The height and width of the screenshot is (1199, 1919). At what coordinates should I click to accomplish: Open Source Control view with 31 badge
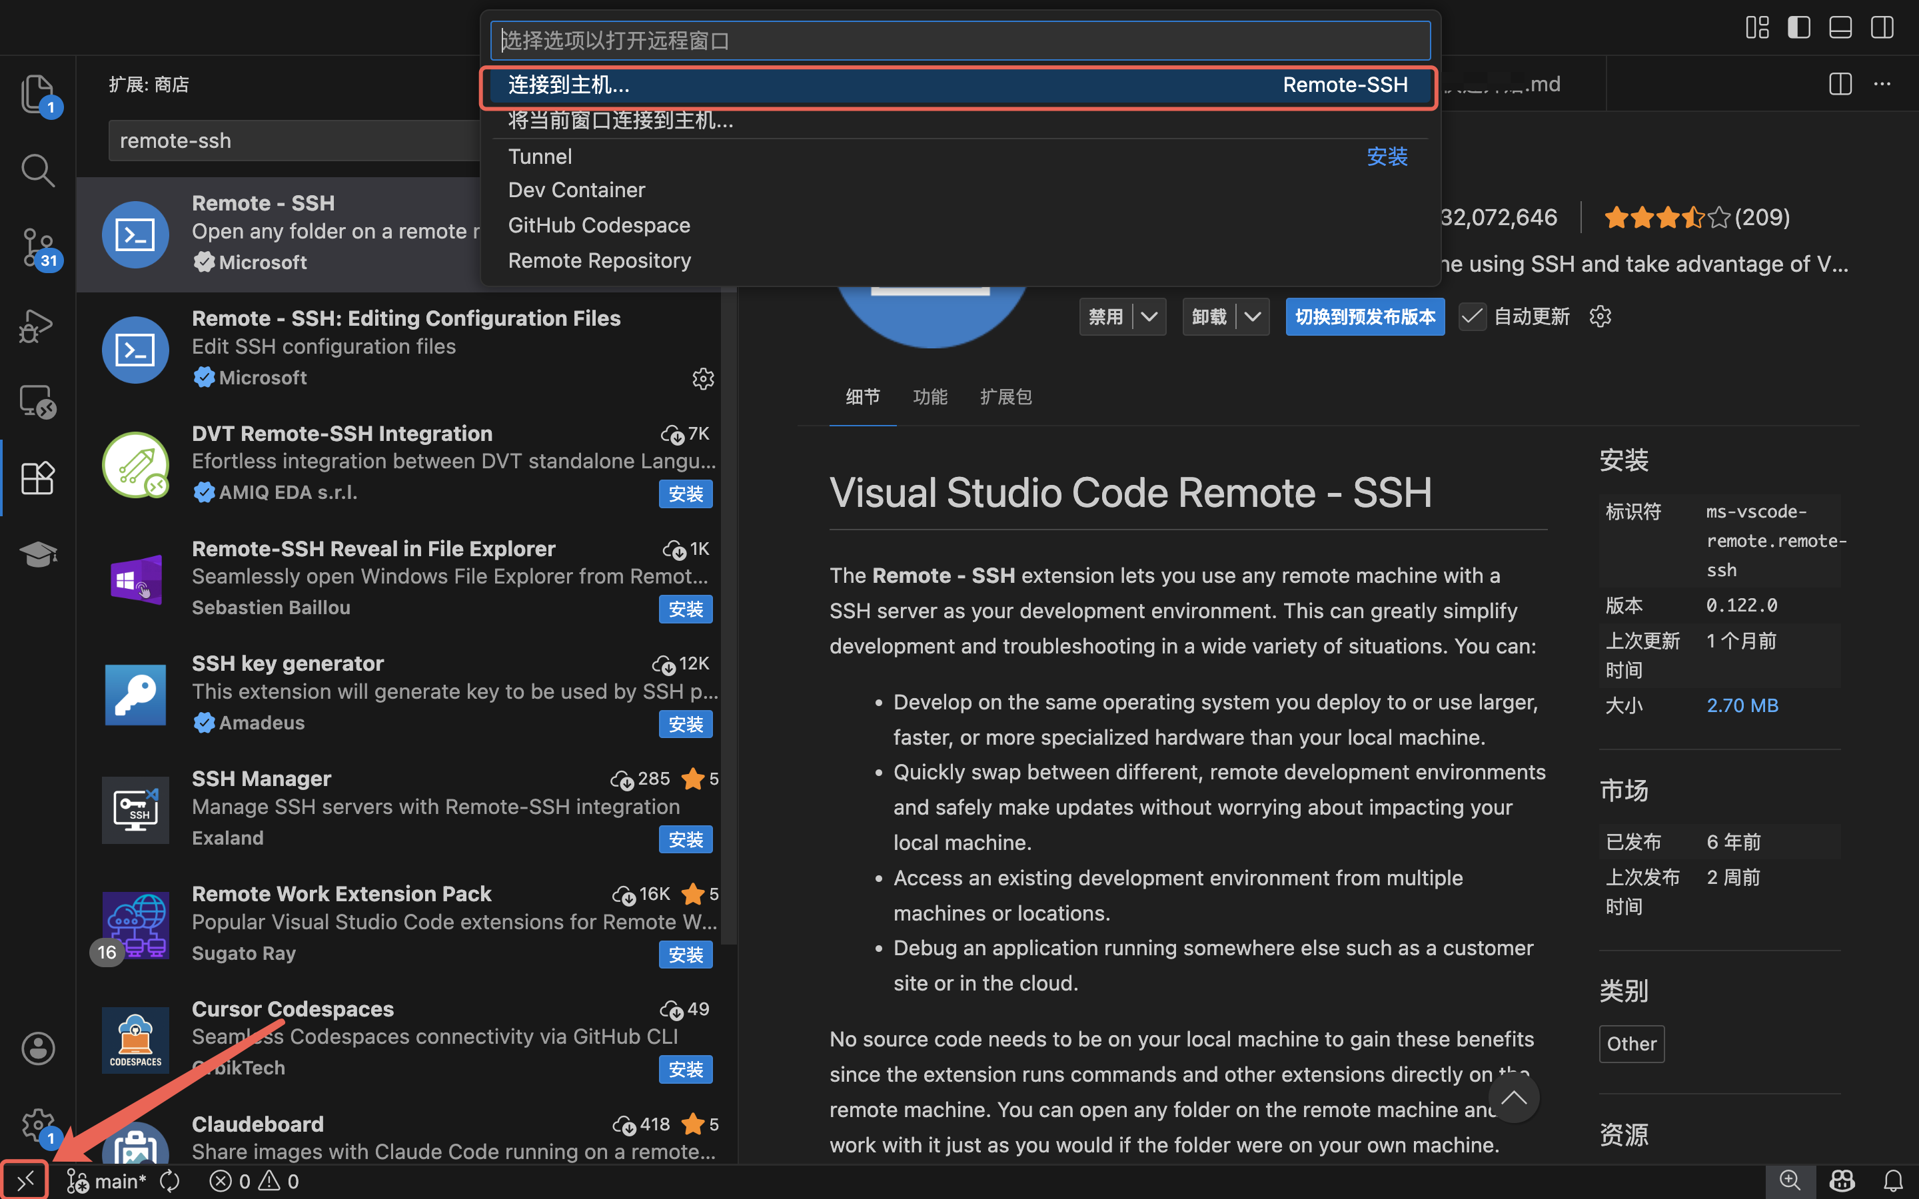37,247
